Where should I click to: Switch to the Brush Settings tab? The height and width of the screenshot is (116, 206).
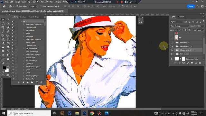(34, 17)
